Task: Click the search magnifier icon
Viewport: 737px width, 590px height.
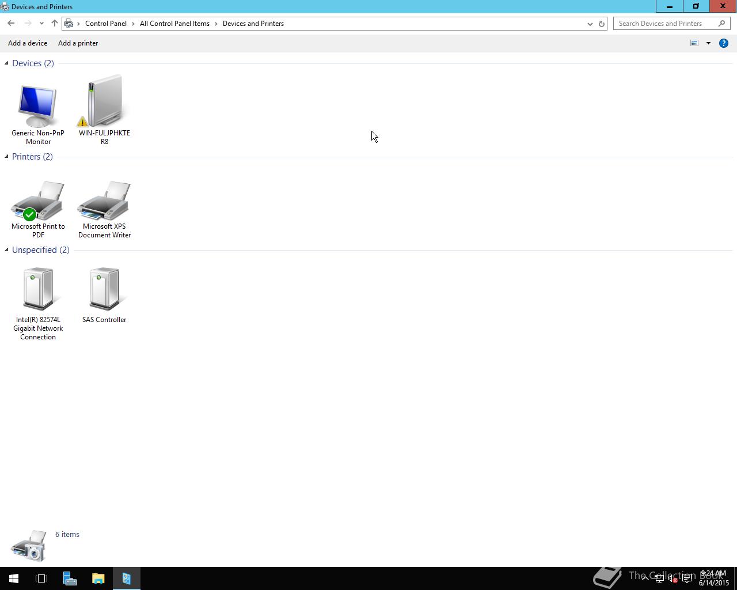Action: [721, 24]
